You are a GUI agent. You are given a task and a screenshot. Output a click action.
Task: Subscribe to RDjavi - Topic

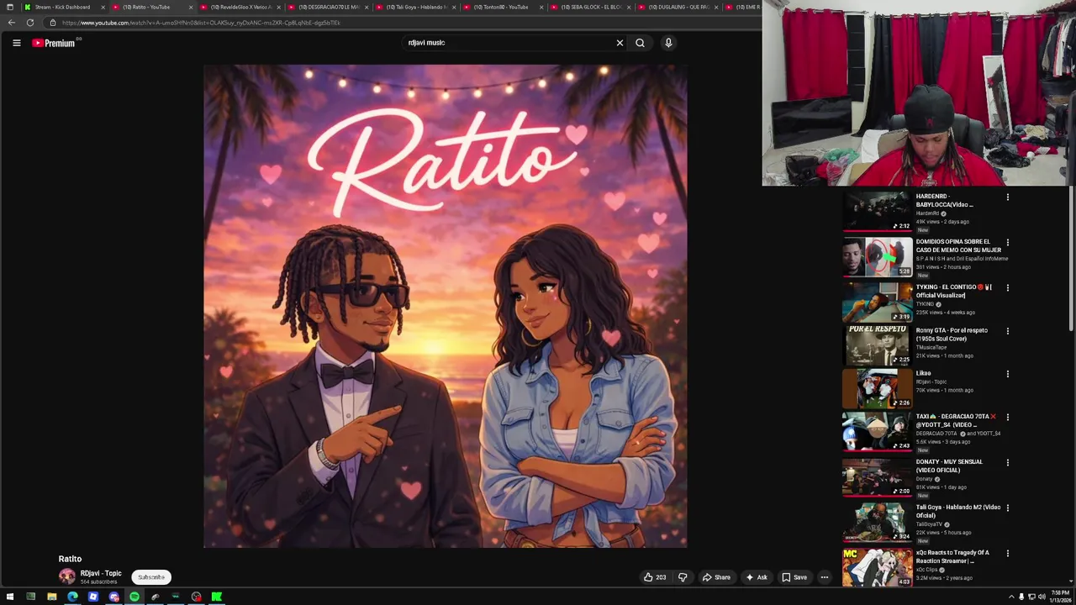pos(151,577)
